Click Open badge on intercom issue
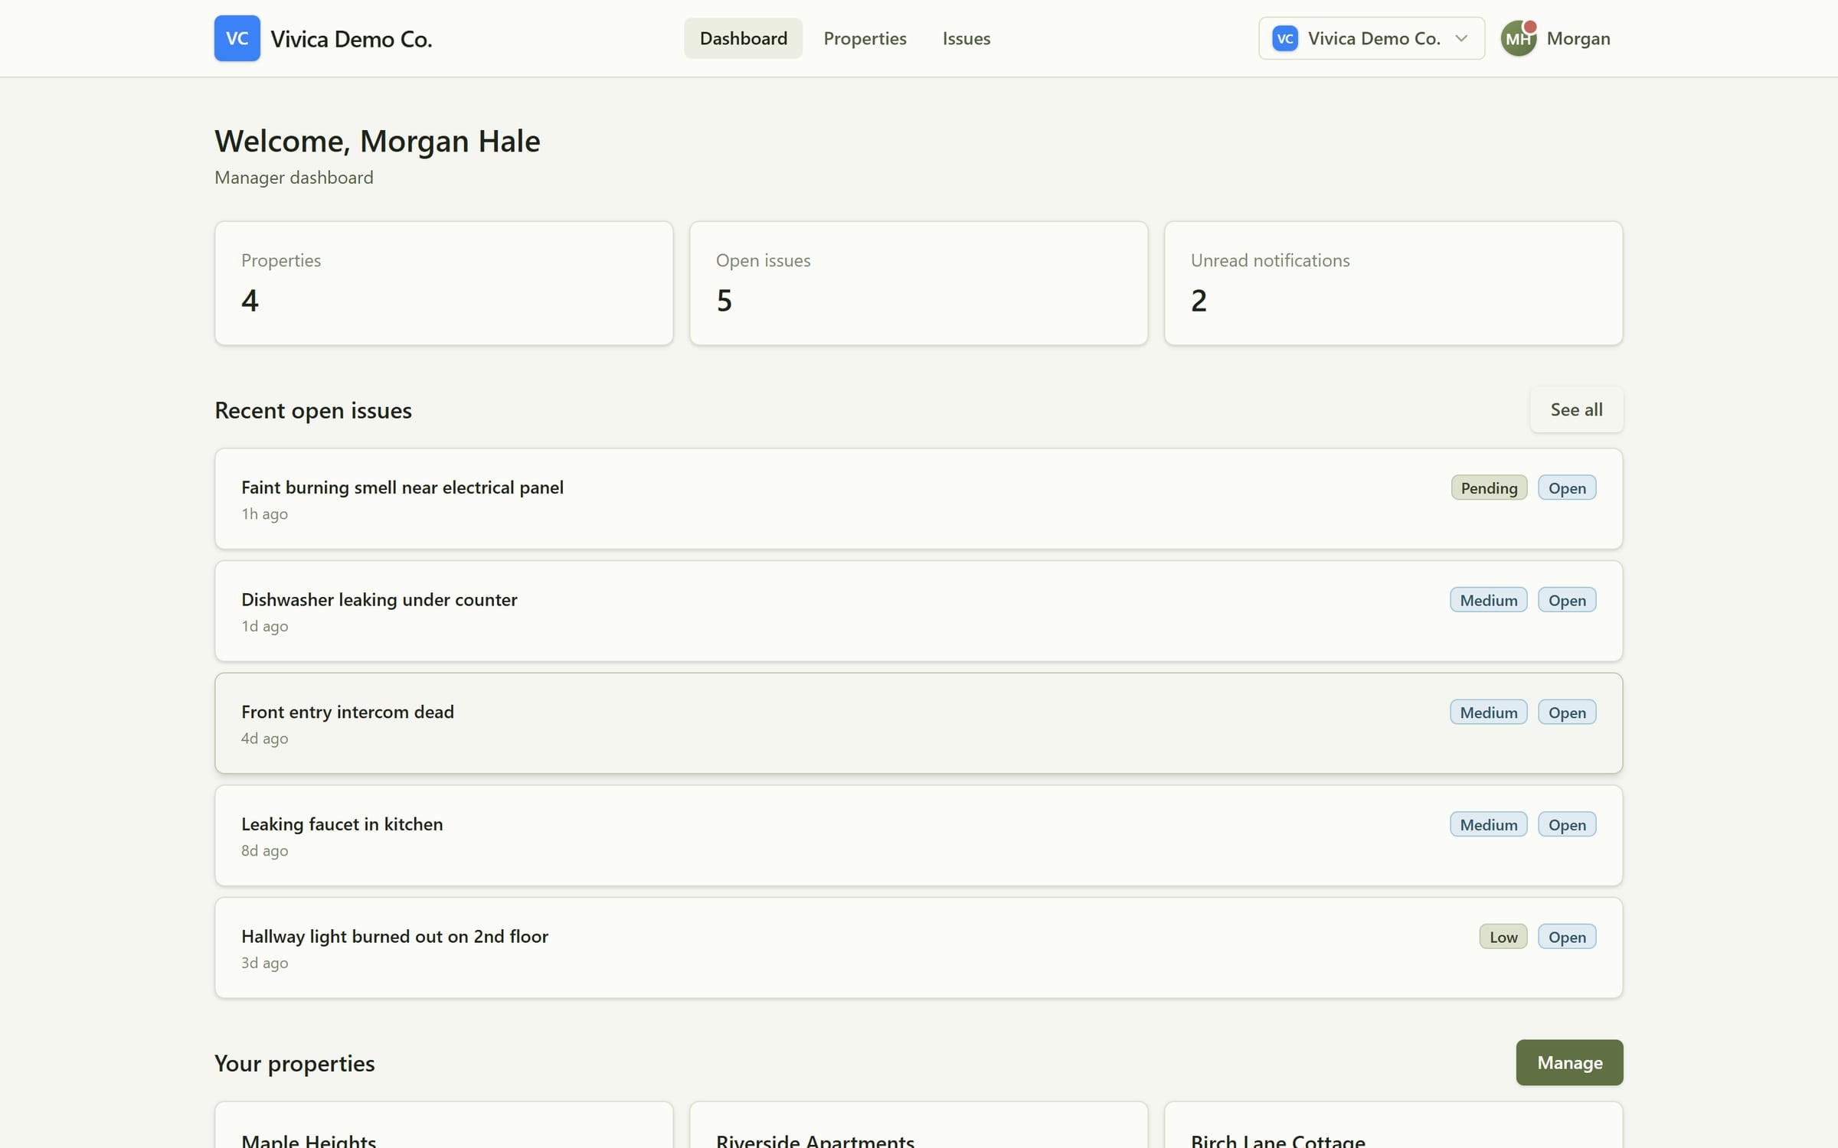This screenshot has width=1838, height=1148. 1567,713
